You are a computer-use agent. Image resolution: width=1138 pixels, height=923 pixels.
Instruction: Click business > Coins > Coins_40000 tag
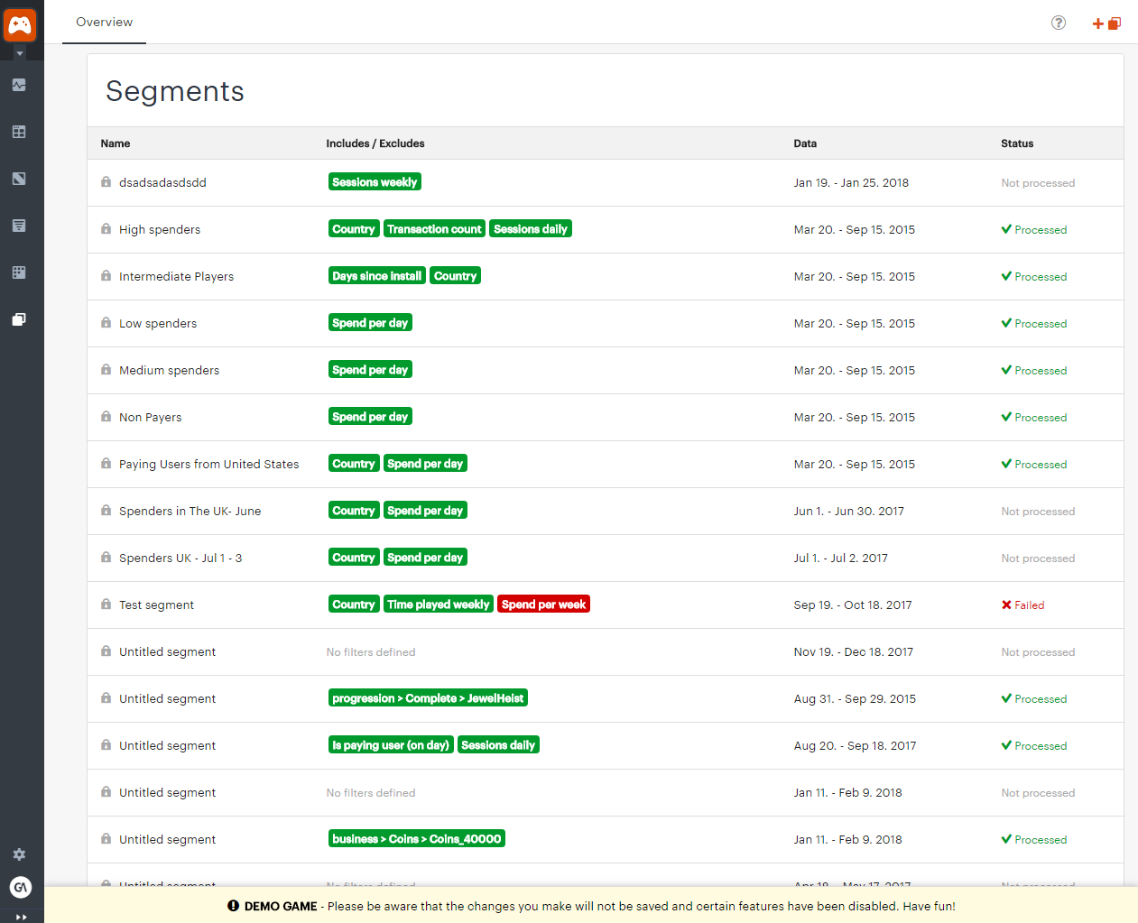[x=417, y=839]
